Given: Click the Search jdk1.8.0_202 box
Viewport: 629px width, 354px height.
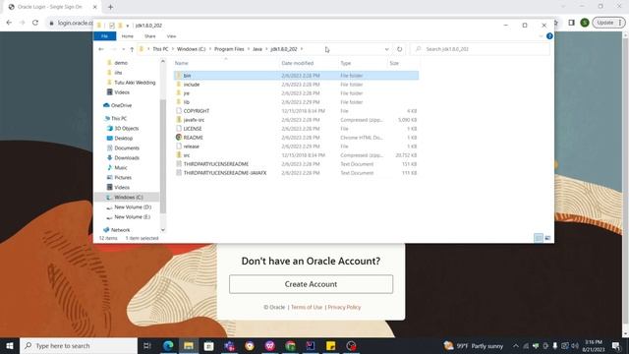Looking at the screenshot, I should 480,49.
